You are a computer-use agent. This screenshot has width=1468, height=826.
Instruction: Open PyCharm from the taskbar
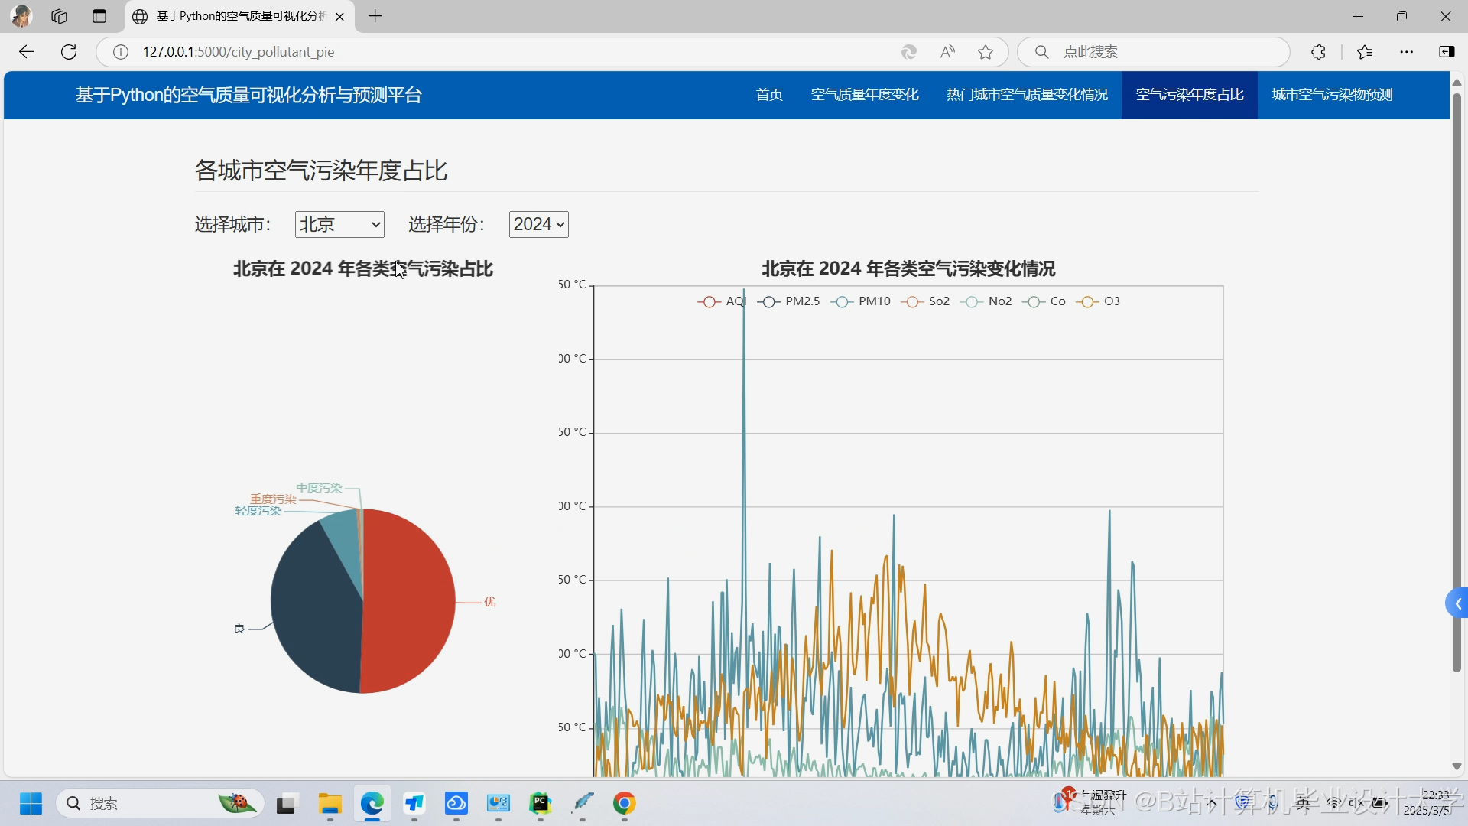click(540, 803)
